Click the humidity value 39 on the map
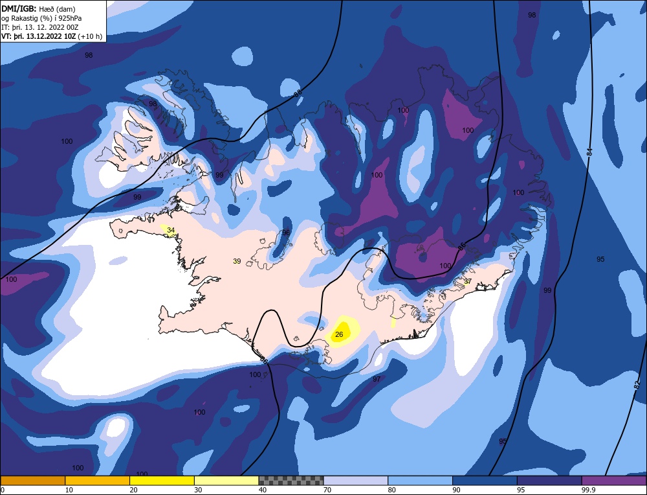 [237, 261]
